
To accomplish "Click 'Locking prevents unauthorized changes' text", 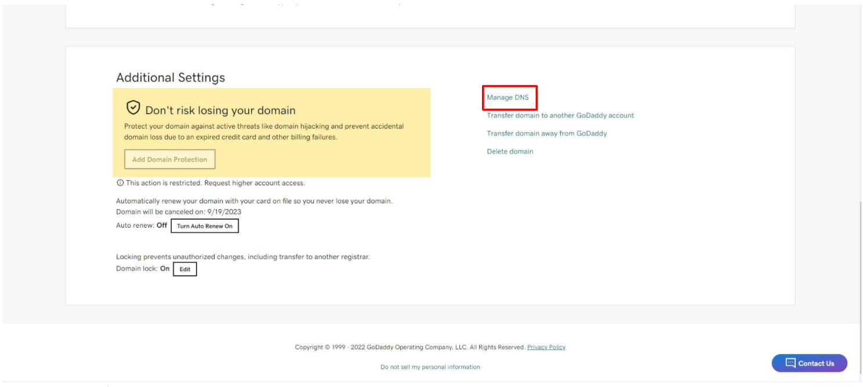I will (x=242, y=257).
